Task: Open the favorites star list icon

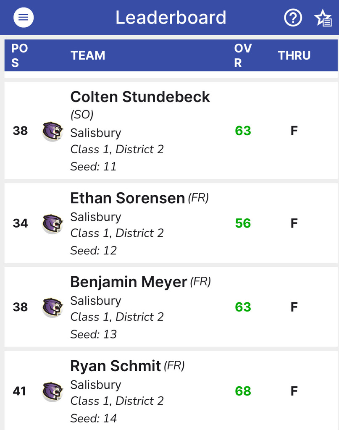Action: tap(323, 18)
